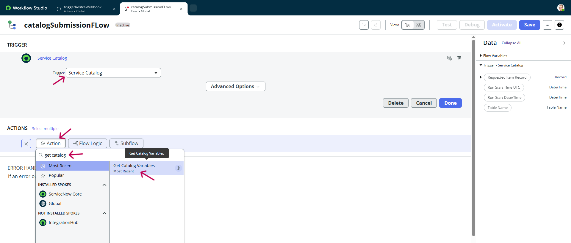Viewport: 571px width, 243px height.
Task: Click the Run Start Time UTC pill
Action: click(x=504, y=88)
